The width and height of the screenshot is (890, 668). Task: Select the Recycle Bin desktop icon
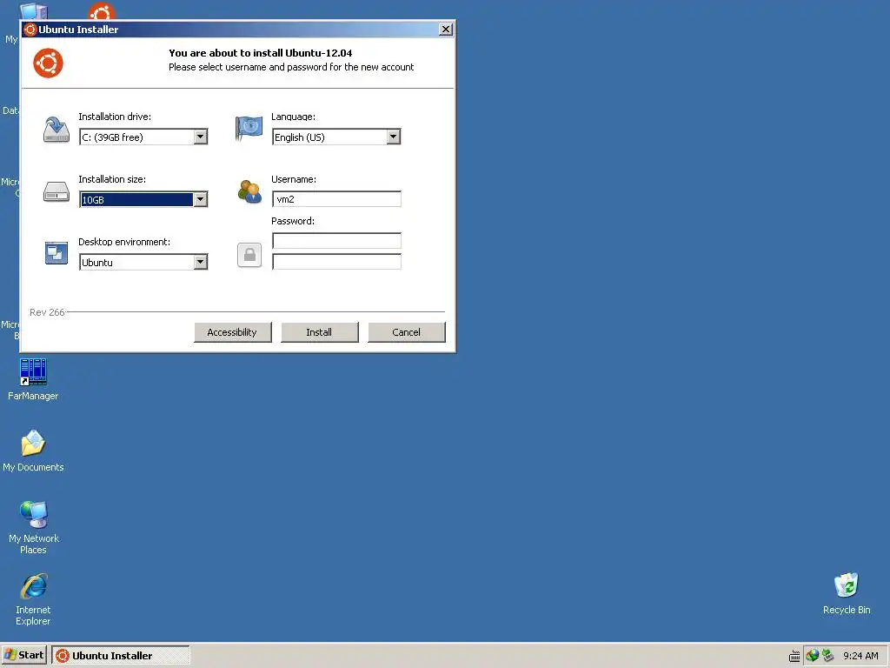click(x=847, y=593)
